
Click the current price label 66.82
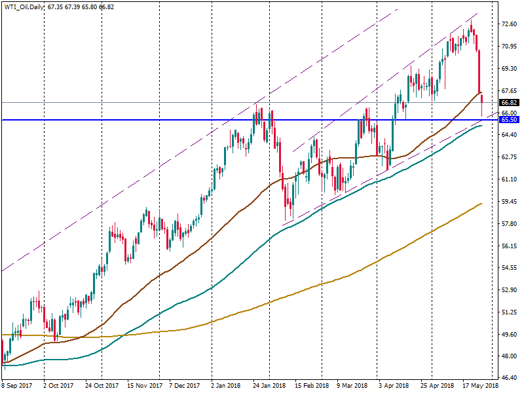pos(509,103)
